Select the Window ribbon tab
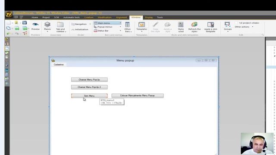Screen dimensions: 276x155 click(136, 17)
